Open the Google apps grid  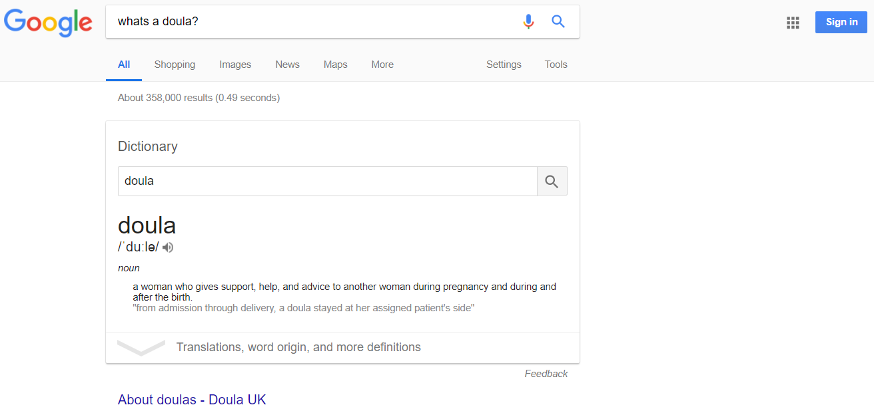pyautogui.click(x=793, y=23)
